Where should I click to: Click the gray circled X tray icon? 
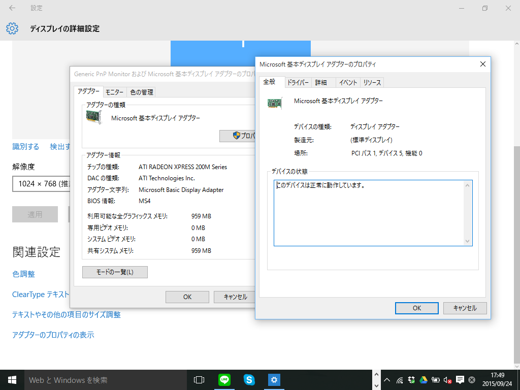click(472, 380)
